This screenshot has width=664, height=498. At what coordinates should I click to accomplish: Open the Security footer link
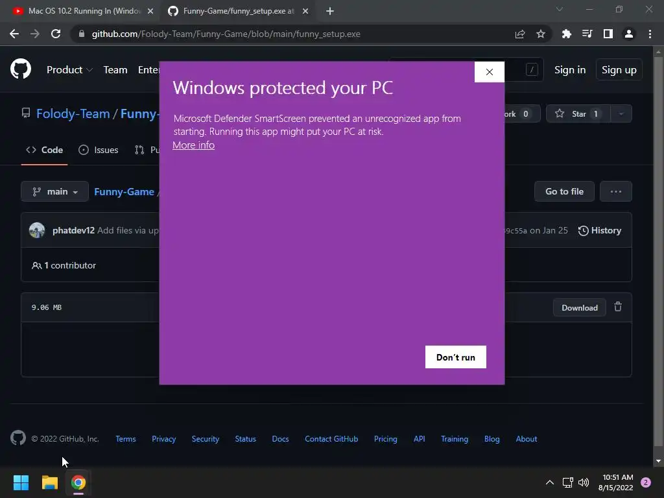[x=206, y=439]
